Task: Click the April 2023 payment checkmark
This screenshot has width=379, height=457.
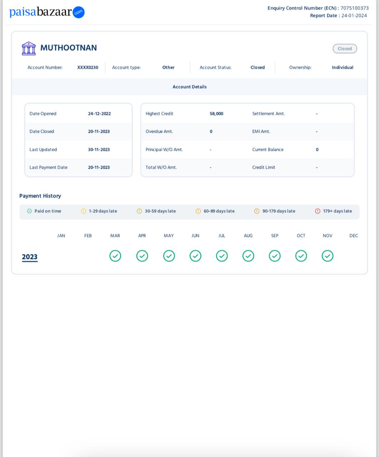Action: click(x=142, y=256)
